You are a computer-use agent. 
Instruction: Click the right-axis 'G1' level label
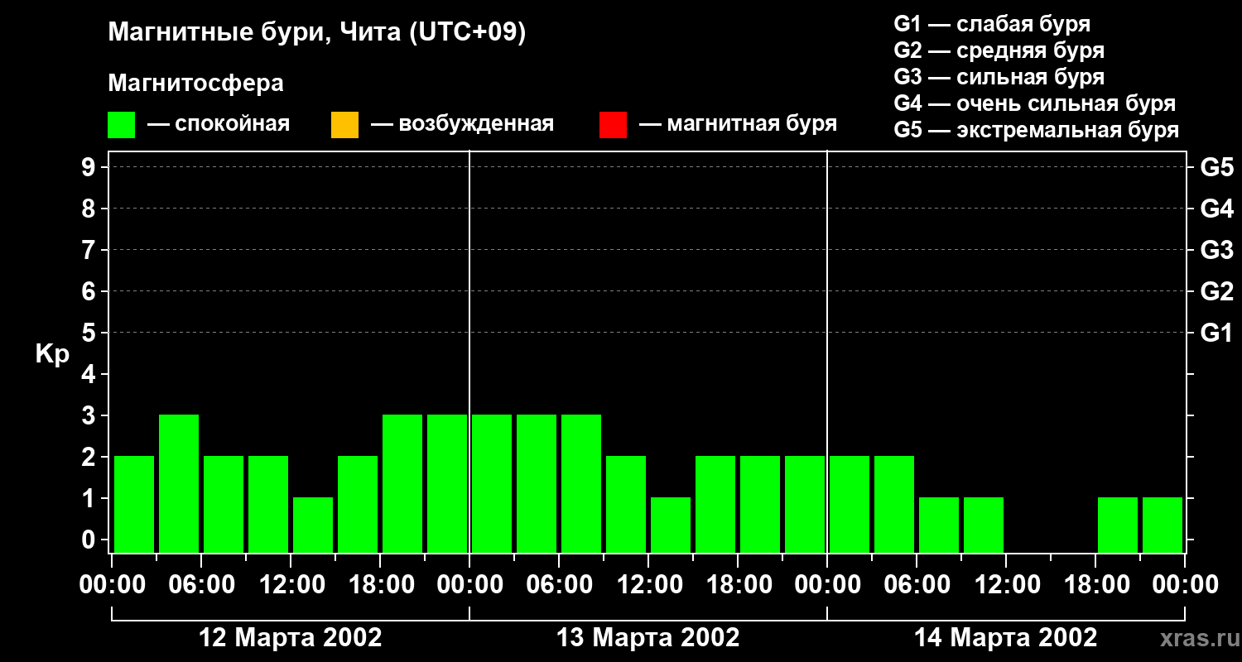[1216, 333]
